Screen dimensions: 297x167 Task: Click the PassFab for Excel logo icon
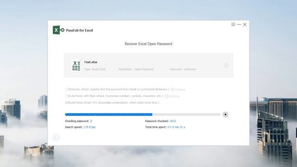(x=58, y=30)
